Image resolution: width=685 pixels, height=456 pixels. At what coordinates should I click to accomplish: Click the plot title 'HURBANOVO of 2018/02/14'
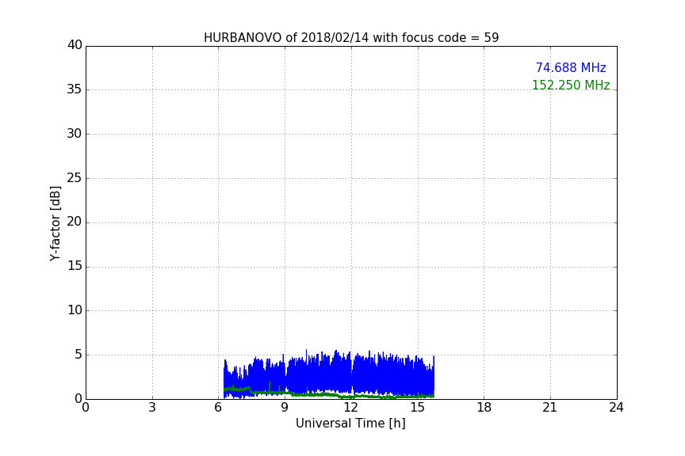(286, 38)
